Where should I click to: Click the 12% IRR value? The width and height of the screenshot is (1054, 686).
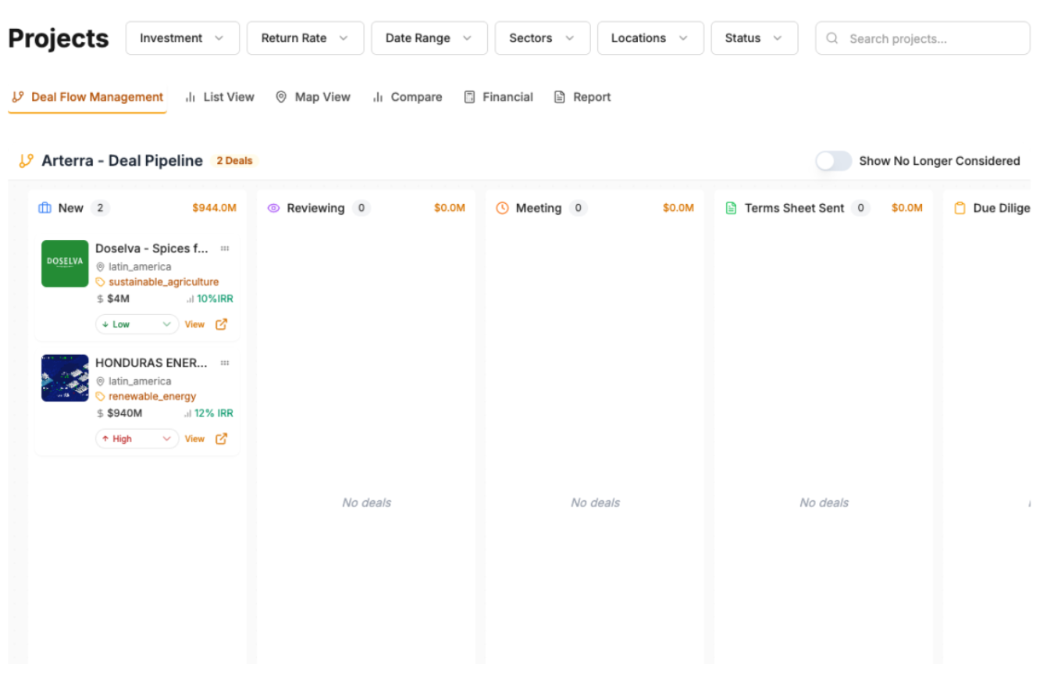(x=214, y=413)
